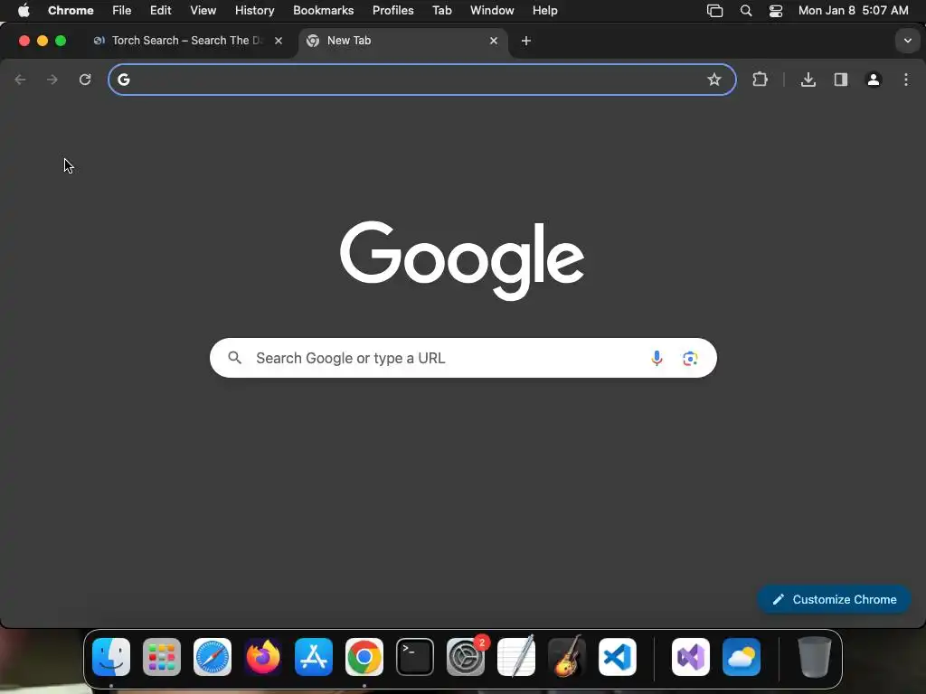Open the Apple menu
The image size is (926, 694).
pos(24,11)
